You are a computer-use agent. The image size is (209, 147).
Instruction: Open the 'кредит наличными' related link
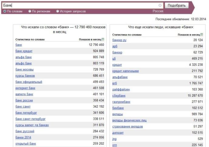125,71
